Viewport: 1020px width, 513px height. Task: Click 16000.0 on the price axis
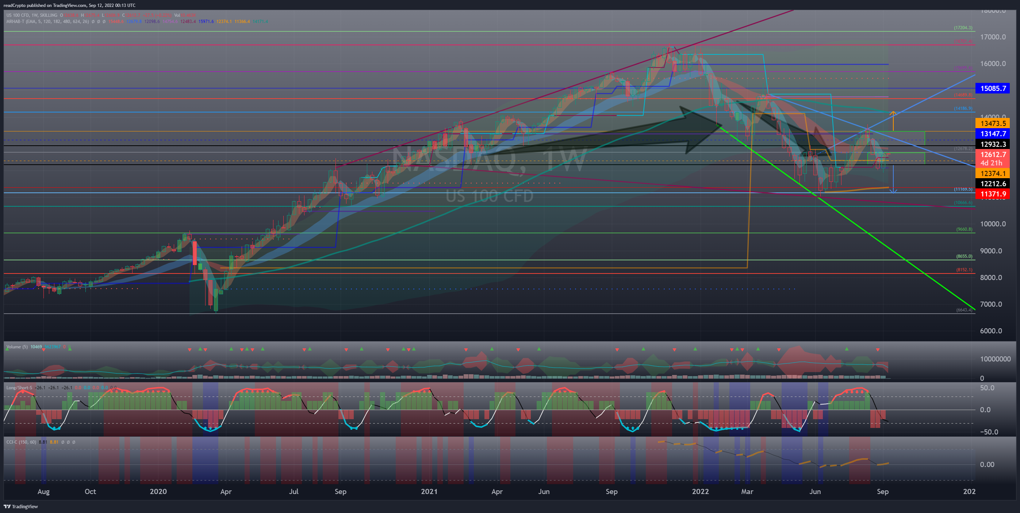pyautogui.click(x=993, y=64)
